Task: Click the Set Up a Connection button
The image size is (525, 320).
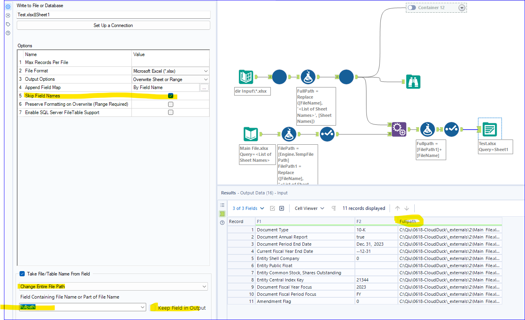Action: click(x=113, y=25)
